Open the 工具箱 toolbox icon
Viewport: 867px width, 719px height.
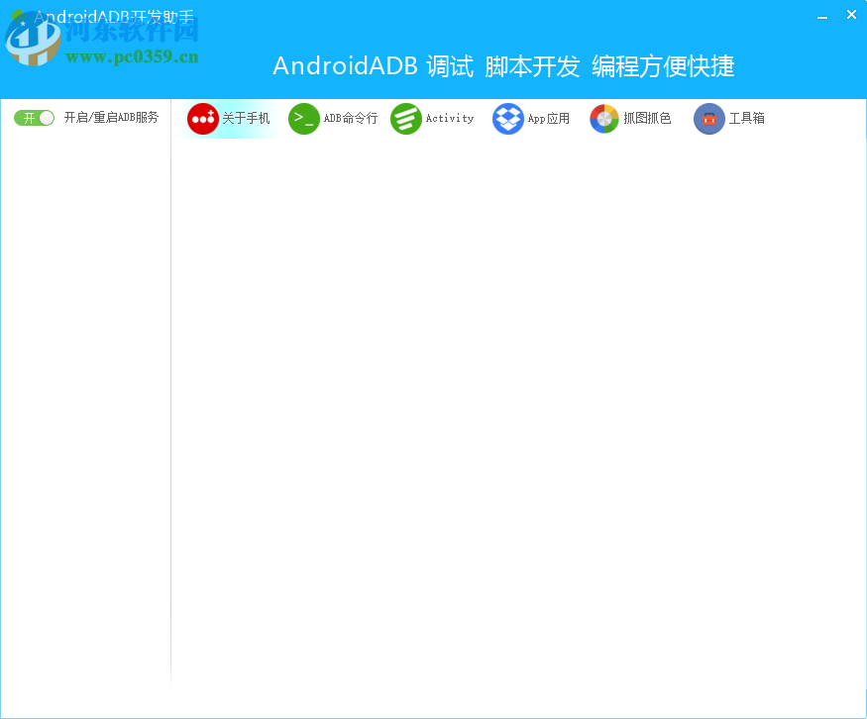click(x=708, y=119)
